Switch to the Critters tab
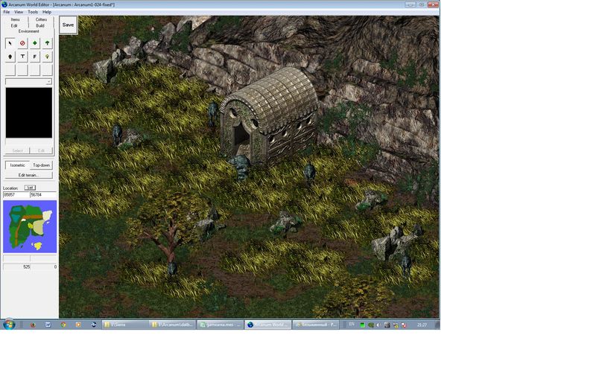This screenshot has height=370, width=596. click(x=41, y=20)
